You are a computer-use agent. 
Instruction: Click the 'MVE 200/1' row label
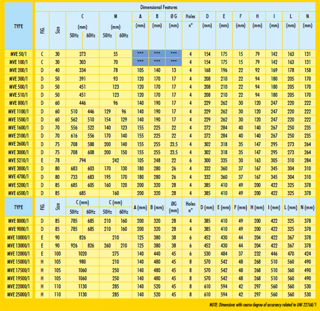coord(18,70)
